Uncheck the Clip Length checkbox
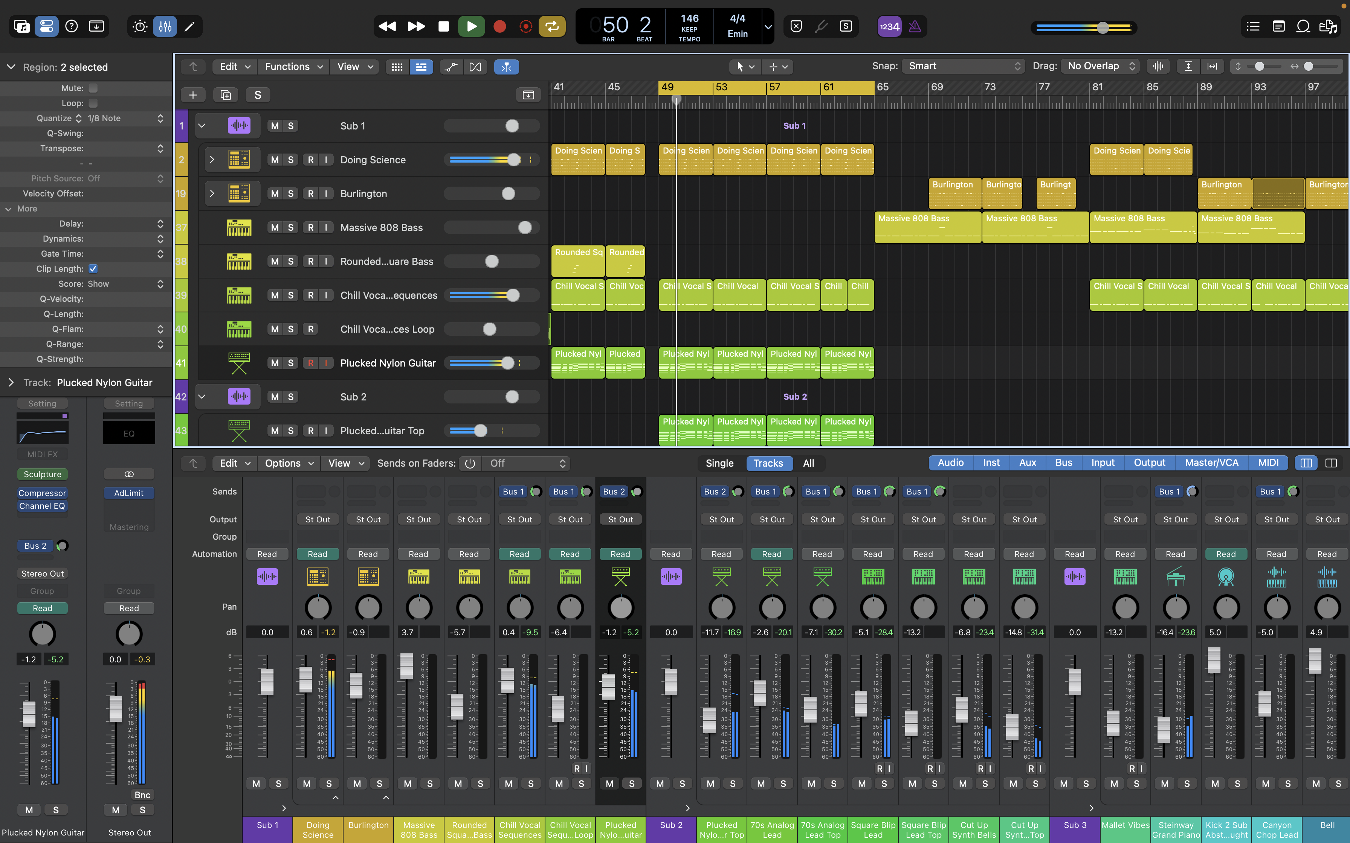The image size is (1350, 843). click(x=93, y=269)
